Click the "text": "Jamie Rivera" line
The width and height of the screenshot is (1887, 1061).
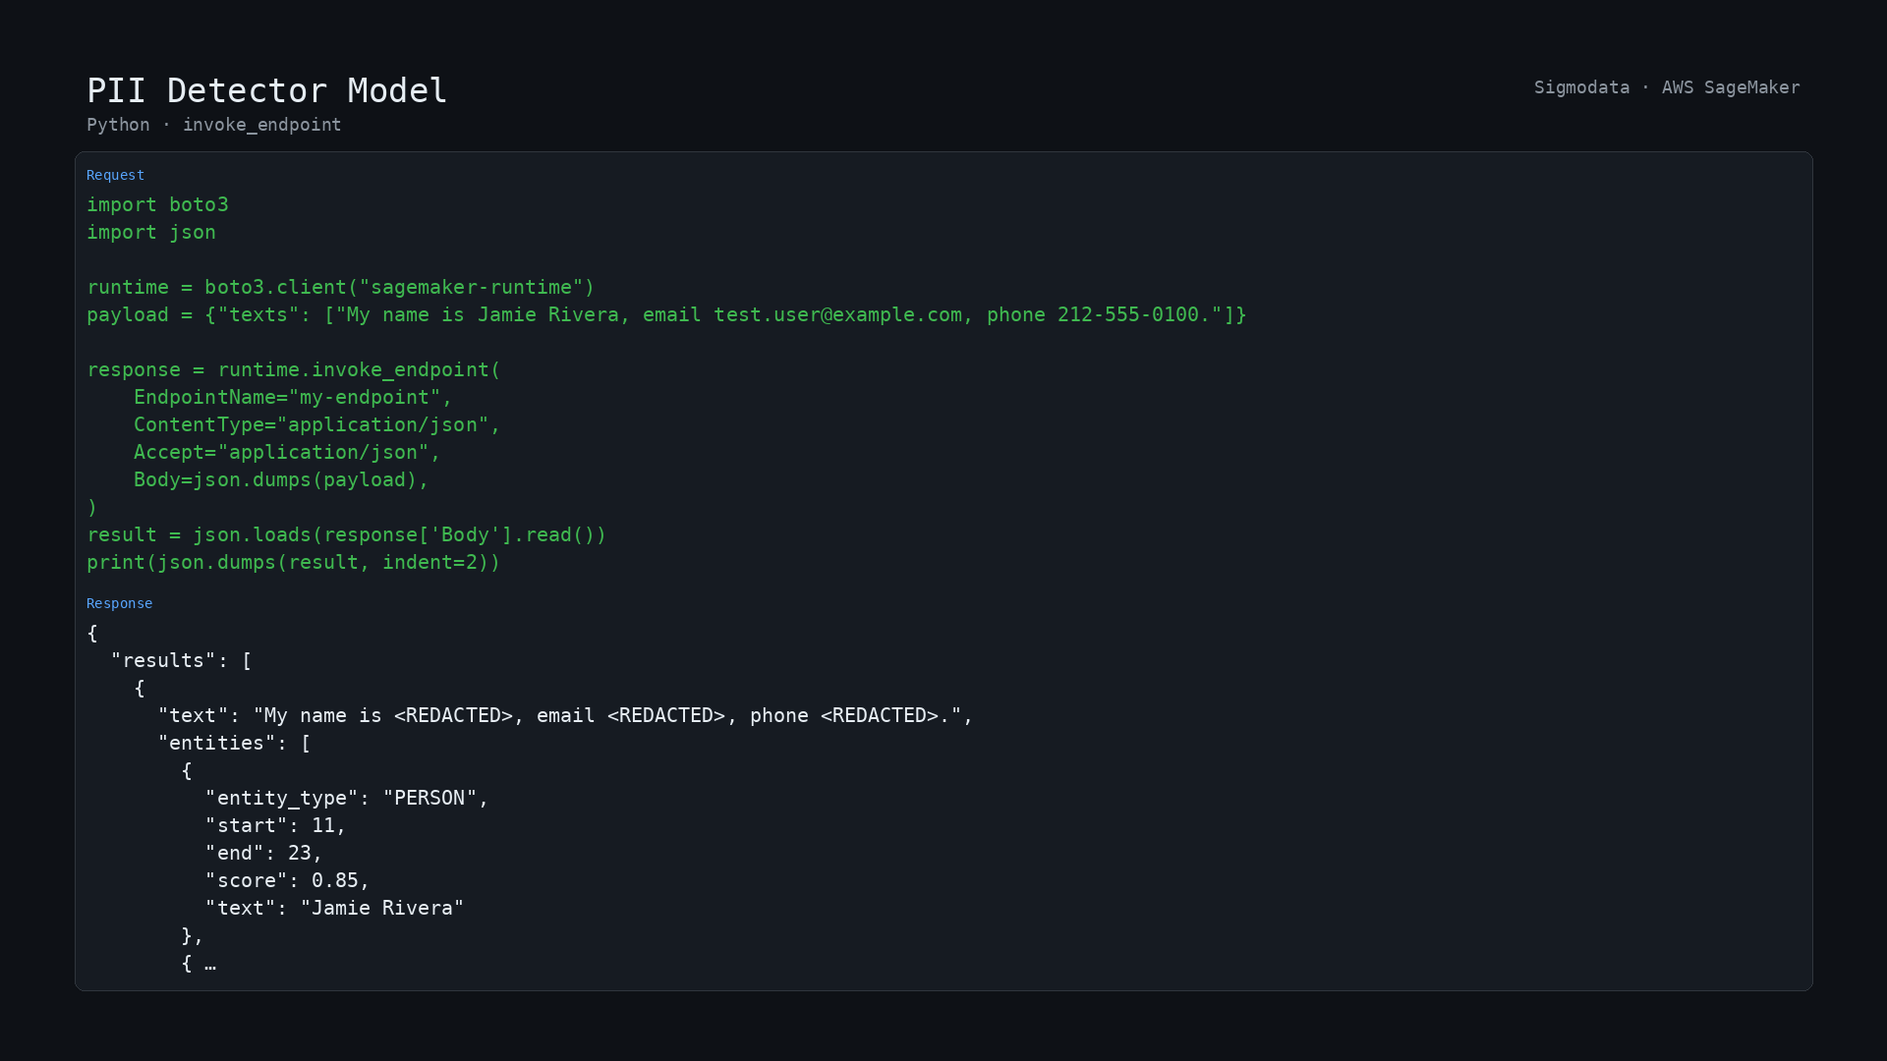(334, 908)
